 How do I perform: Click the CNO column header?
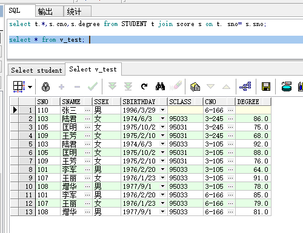click(219, 102)
